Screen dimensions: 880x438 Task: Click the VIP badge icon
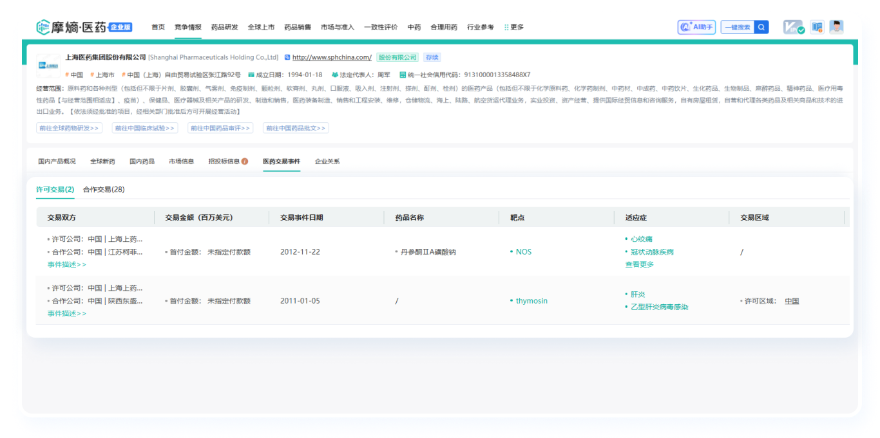(794, 27)
